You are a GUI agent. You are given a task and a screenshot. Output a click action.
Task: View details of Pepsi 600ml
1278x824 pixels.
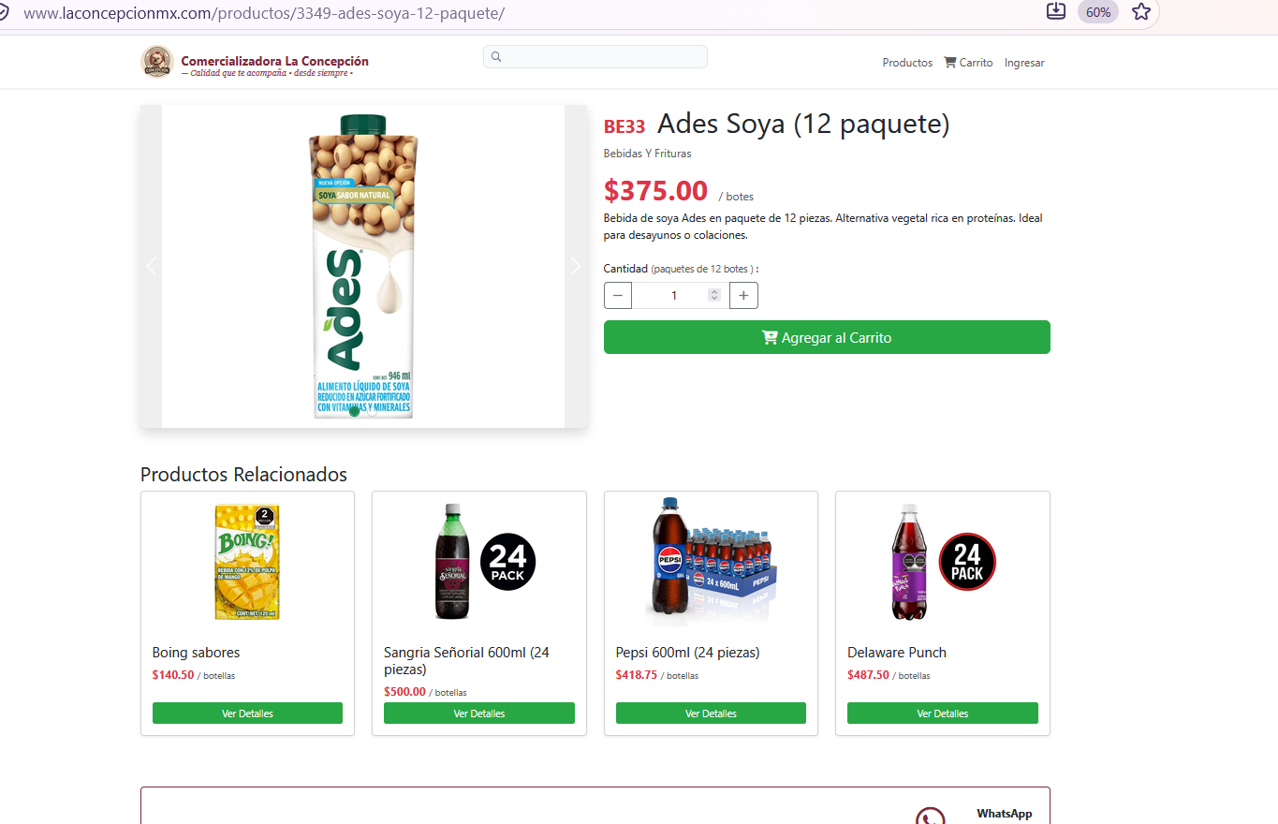[711, 714]
